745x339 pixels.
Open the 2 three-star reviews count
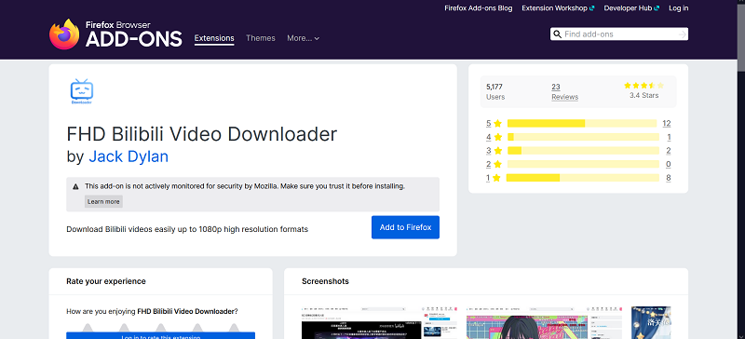pyautogui.click(x=668, y=151)
